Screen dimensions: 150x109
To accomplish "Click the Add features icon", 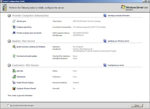I will pyautogui.click(x=14, y=77).
